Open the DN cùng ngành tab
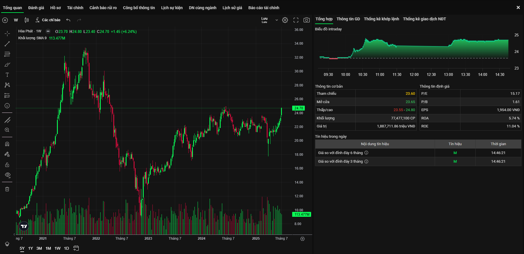The width and height of the screenshot is (524, 254). tap(203, 8)
